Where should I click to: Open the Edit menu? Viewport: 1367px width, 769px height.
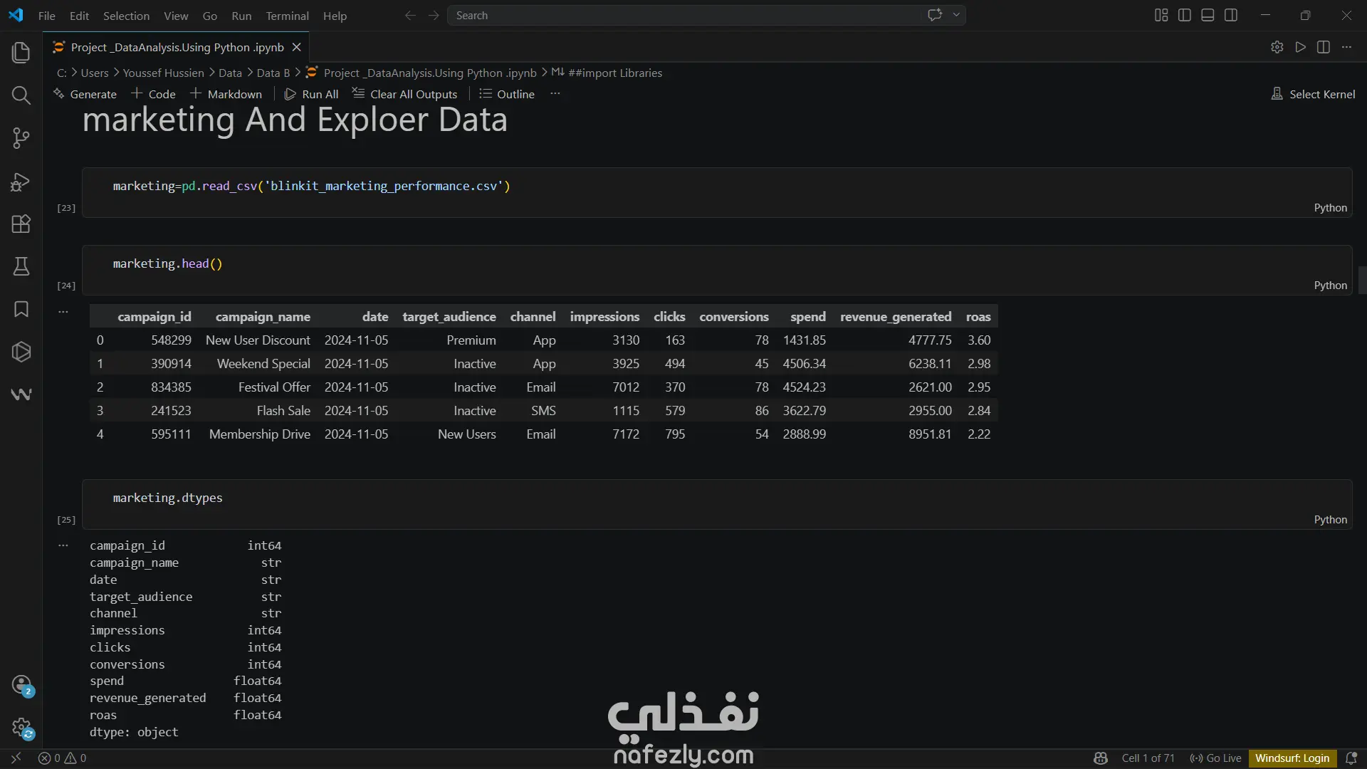coord(79,16)
